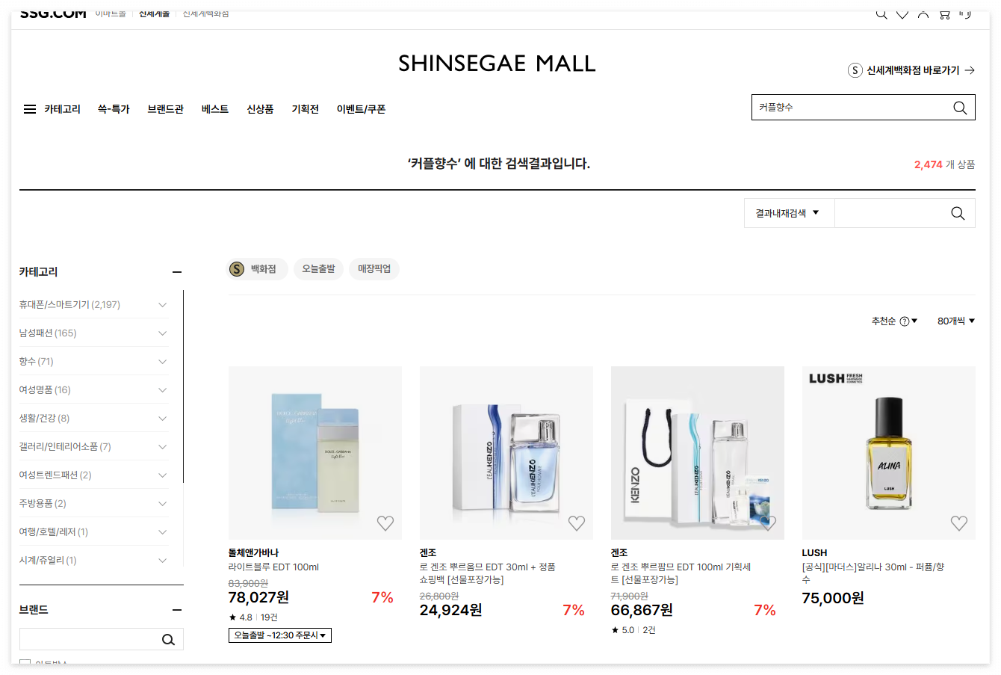This screenshot has width=1001, height=675.
Task: Open the 80개씩 items-per-page dropdown
Action: [x=956, y=321]
